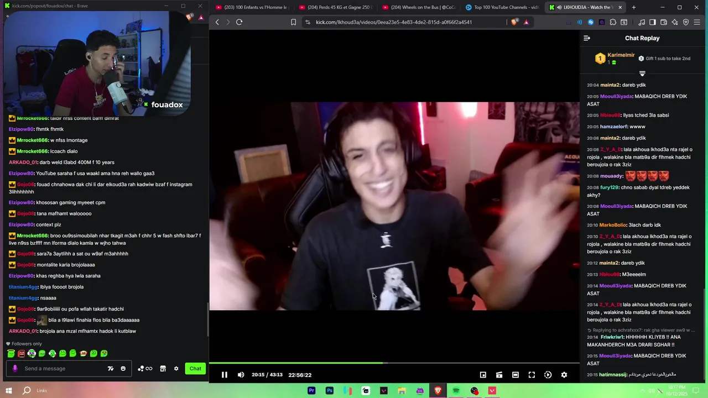Screen dimensions: 708x398
Task: Open top gifter Karimelmir's profile
Action: click(621, 55)
